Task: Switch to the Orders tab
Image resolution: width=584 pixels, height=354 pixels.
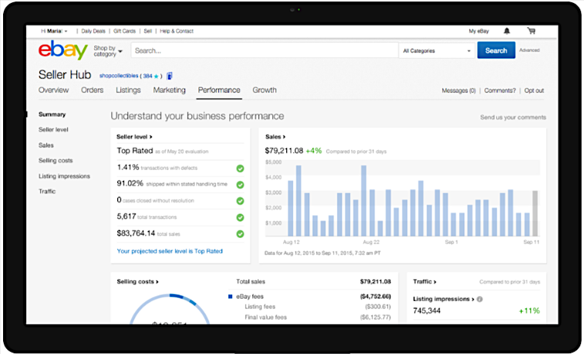Action: [x=92, y=90]
